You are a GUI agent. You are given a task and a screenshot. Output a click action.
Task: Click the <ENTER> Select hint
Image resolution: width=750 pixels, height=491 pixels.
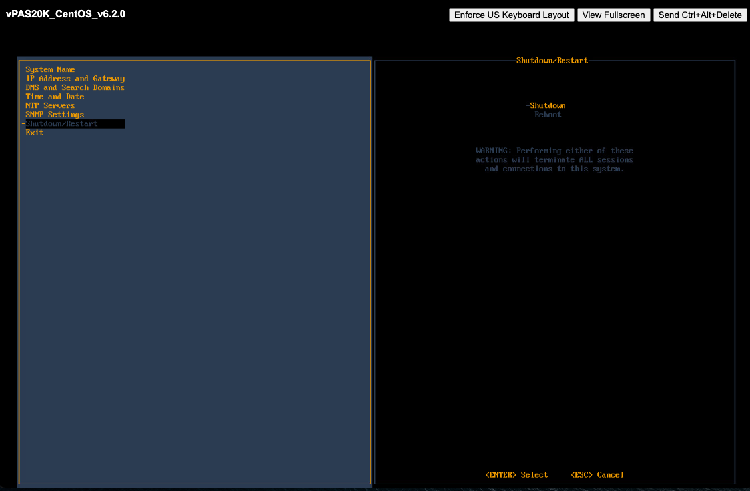[x=516, y=475]
